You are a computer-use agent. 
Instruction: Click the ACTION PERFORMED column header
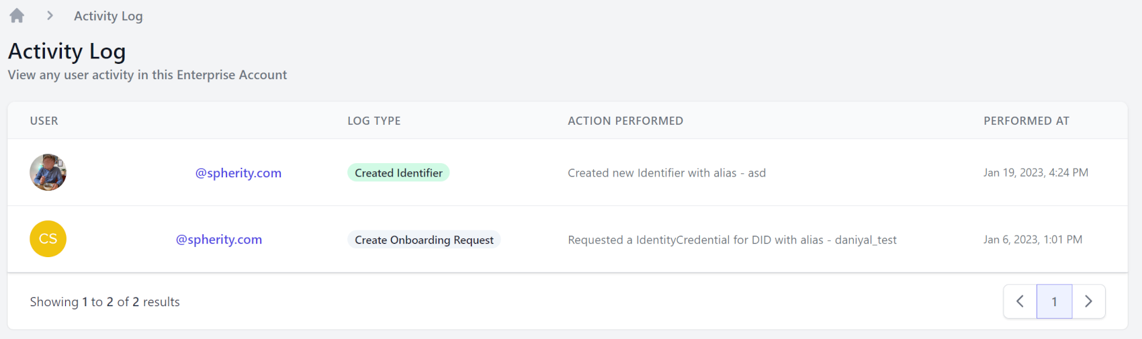625,121
